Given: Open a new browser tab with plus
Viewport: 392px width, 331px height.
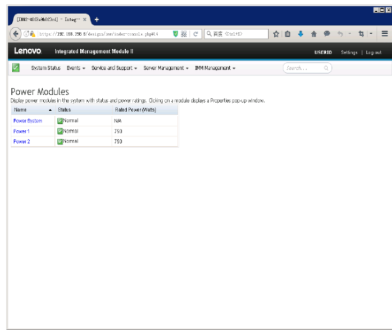Looking at the screenshot, I should pyautogui.click(x=97, y=20).
